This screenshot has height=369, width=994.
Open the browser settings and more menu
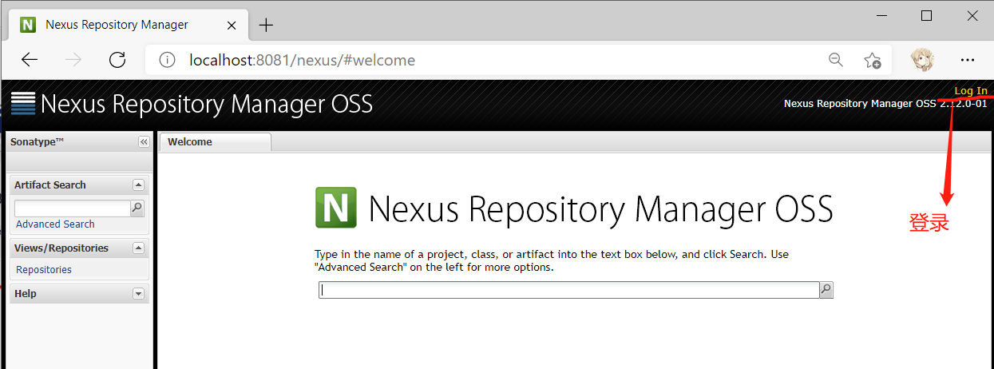[x=968, y=60]
